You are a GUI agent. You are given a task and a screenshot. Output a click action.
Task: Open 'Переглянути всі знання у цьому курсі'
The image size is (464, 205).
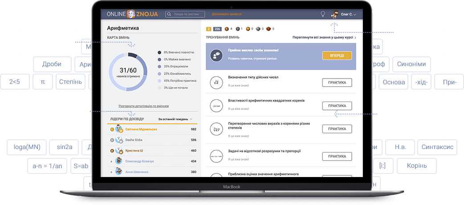pyautogui.click(x=324, y=37)
